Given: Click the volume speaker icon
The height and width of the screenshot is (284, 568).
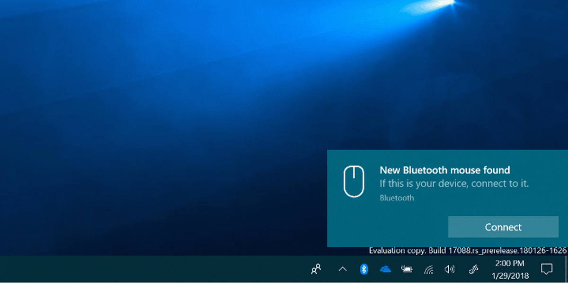Looking at the screenshot, I should 449,269.
